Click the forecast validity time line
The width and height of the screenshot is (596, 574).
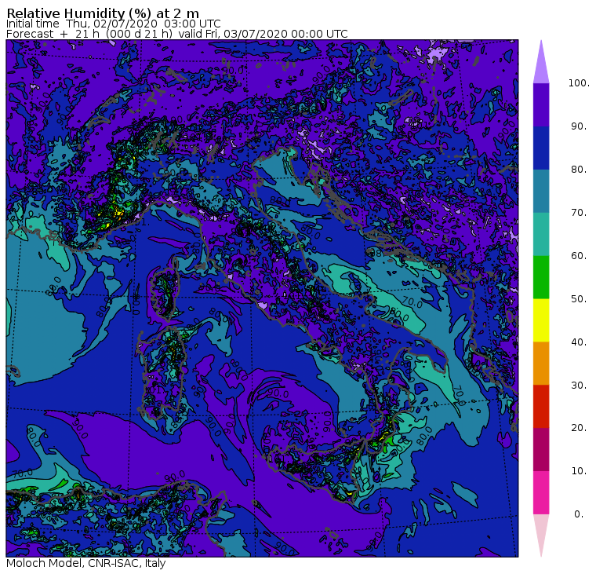177,34
